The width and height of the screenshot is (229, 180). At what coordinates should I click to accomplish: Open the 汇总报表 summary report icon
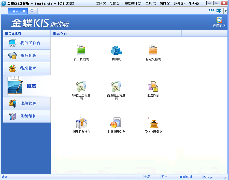tap(153, 87)
